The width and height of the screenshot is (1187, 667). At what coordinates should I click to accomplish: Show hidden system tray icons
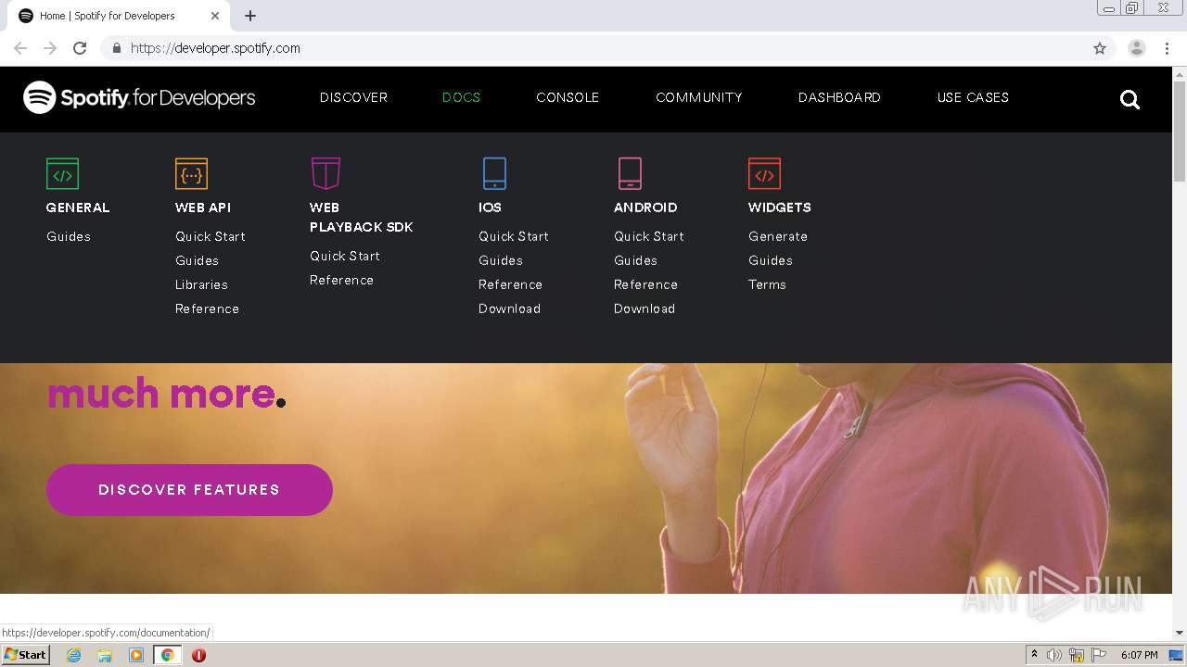tap(1034, 655)
